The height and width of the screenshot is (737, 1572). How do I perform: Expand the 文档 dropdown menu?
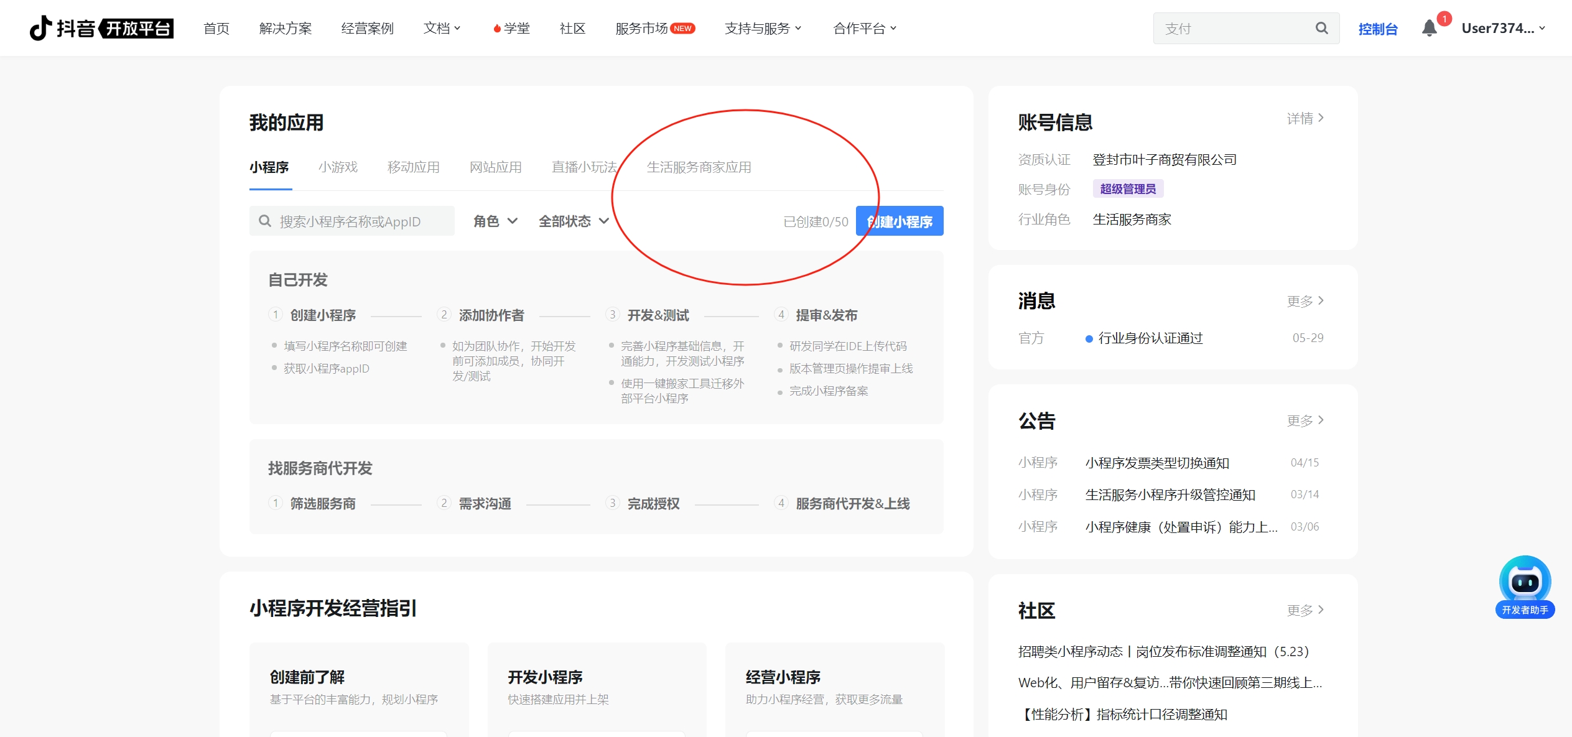442,28
